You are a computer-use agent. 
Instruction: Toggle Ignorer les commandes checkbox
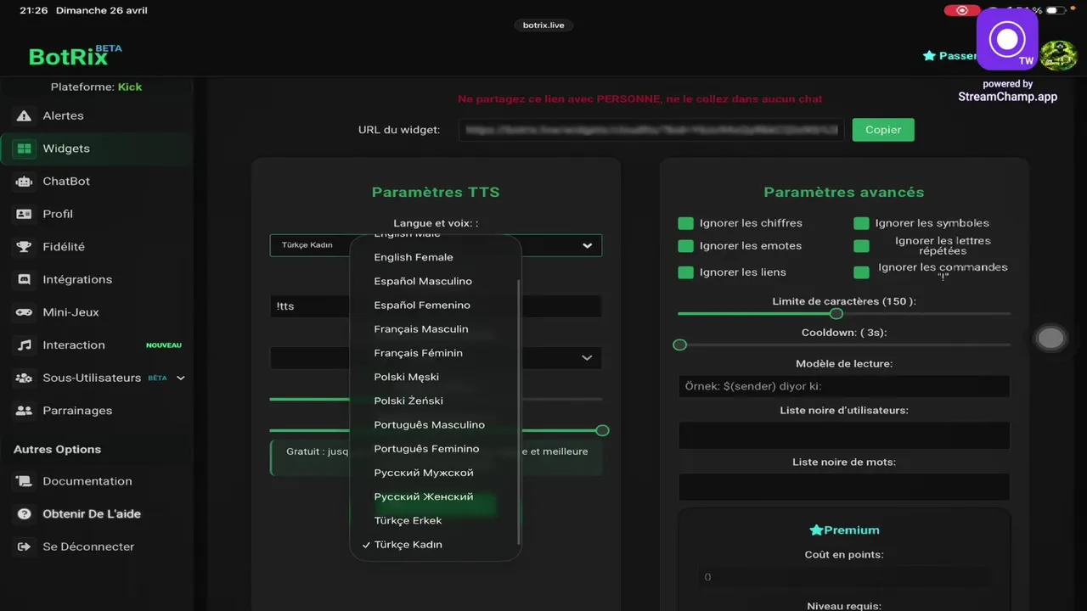(x=861, y=272)
